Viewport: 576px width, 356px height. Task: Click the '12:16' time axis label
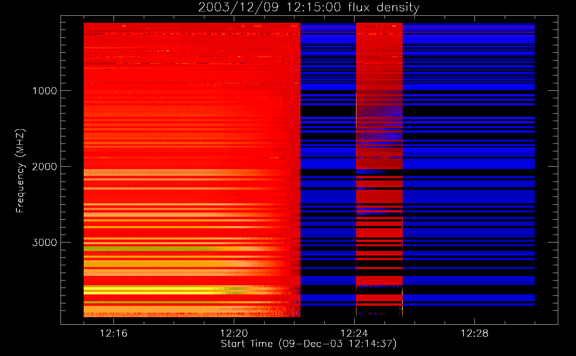(114, 334)
